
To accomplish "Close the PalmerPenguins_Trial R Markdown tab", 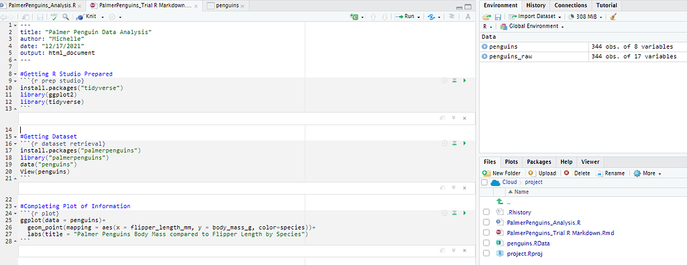I will coord(195,6).
